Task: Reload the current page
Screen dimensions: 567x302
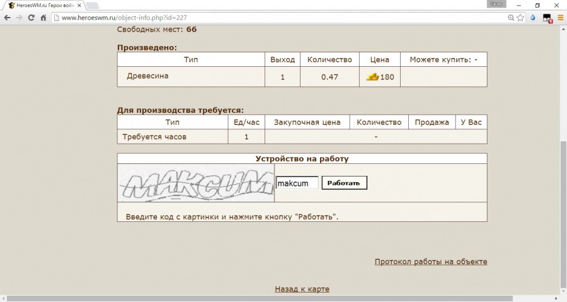Action: pyautogui.click(x=31, y=18)
